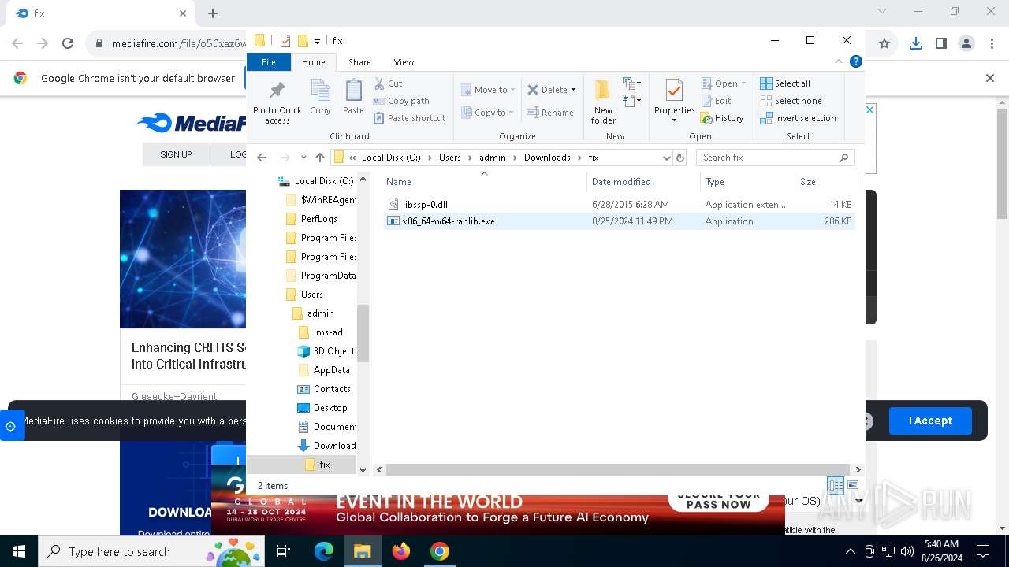Click MediaFire SIGN UP button
The width and height of the screenshot is (1009, 567).
(x=176, y=154)
